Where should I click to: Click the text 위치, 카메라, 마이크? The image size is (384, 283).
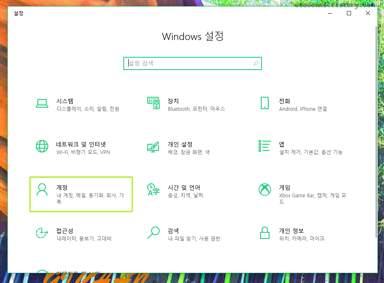click(x=302, y=239)
